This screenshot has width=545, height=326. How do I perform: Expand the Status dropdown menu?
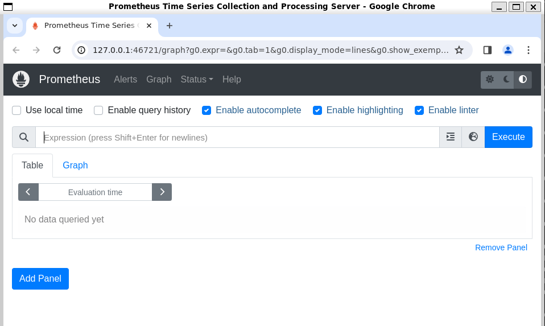tap(196, 80)
